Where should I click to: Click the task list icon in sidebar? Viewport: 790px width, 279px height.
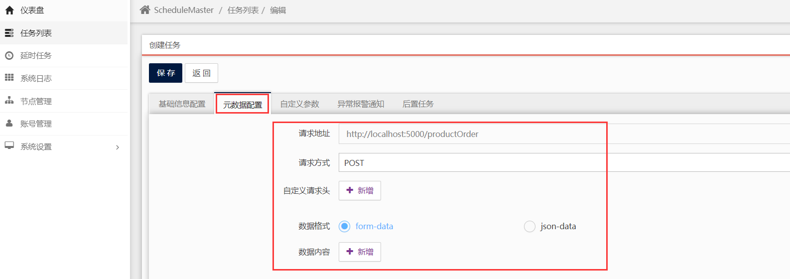point(9,33)
